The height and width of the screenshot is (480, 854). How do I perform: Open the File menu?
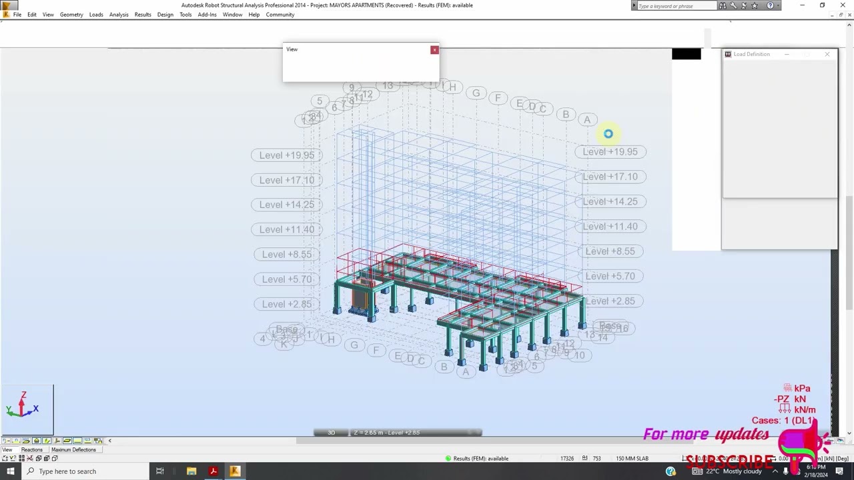click(17, 15)
